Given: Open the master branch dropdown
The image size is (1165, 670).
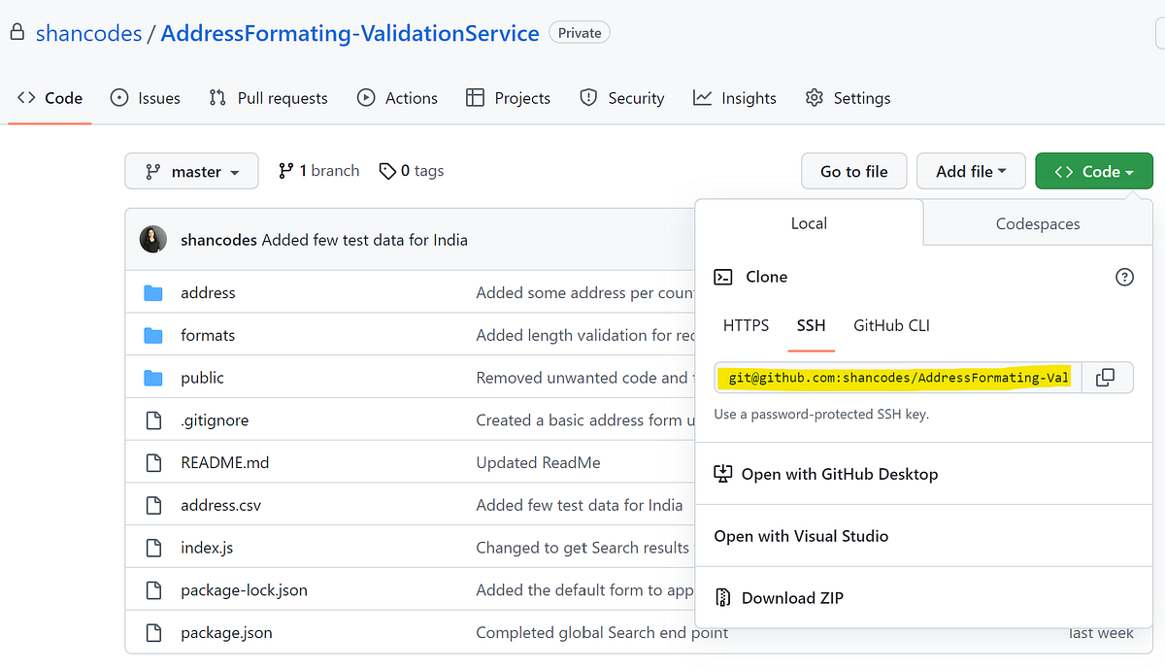Looking at the screenshot, I should point(191,171).
